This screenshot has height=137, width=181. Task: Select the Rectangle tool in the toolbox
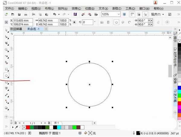coord(6,69)
